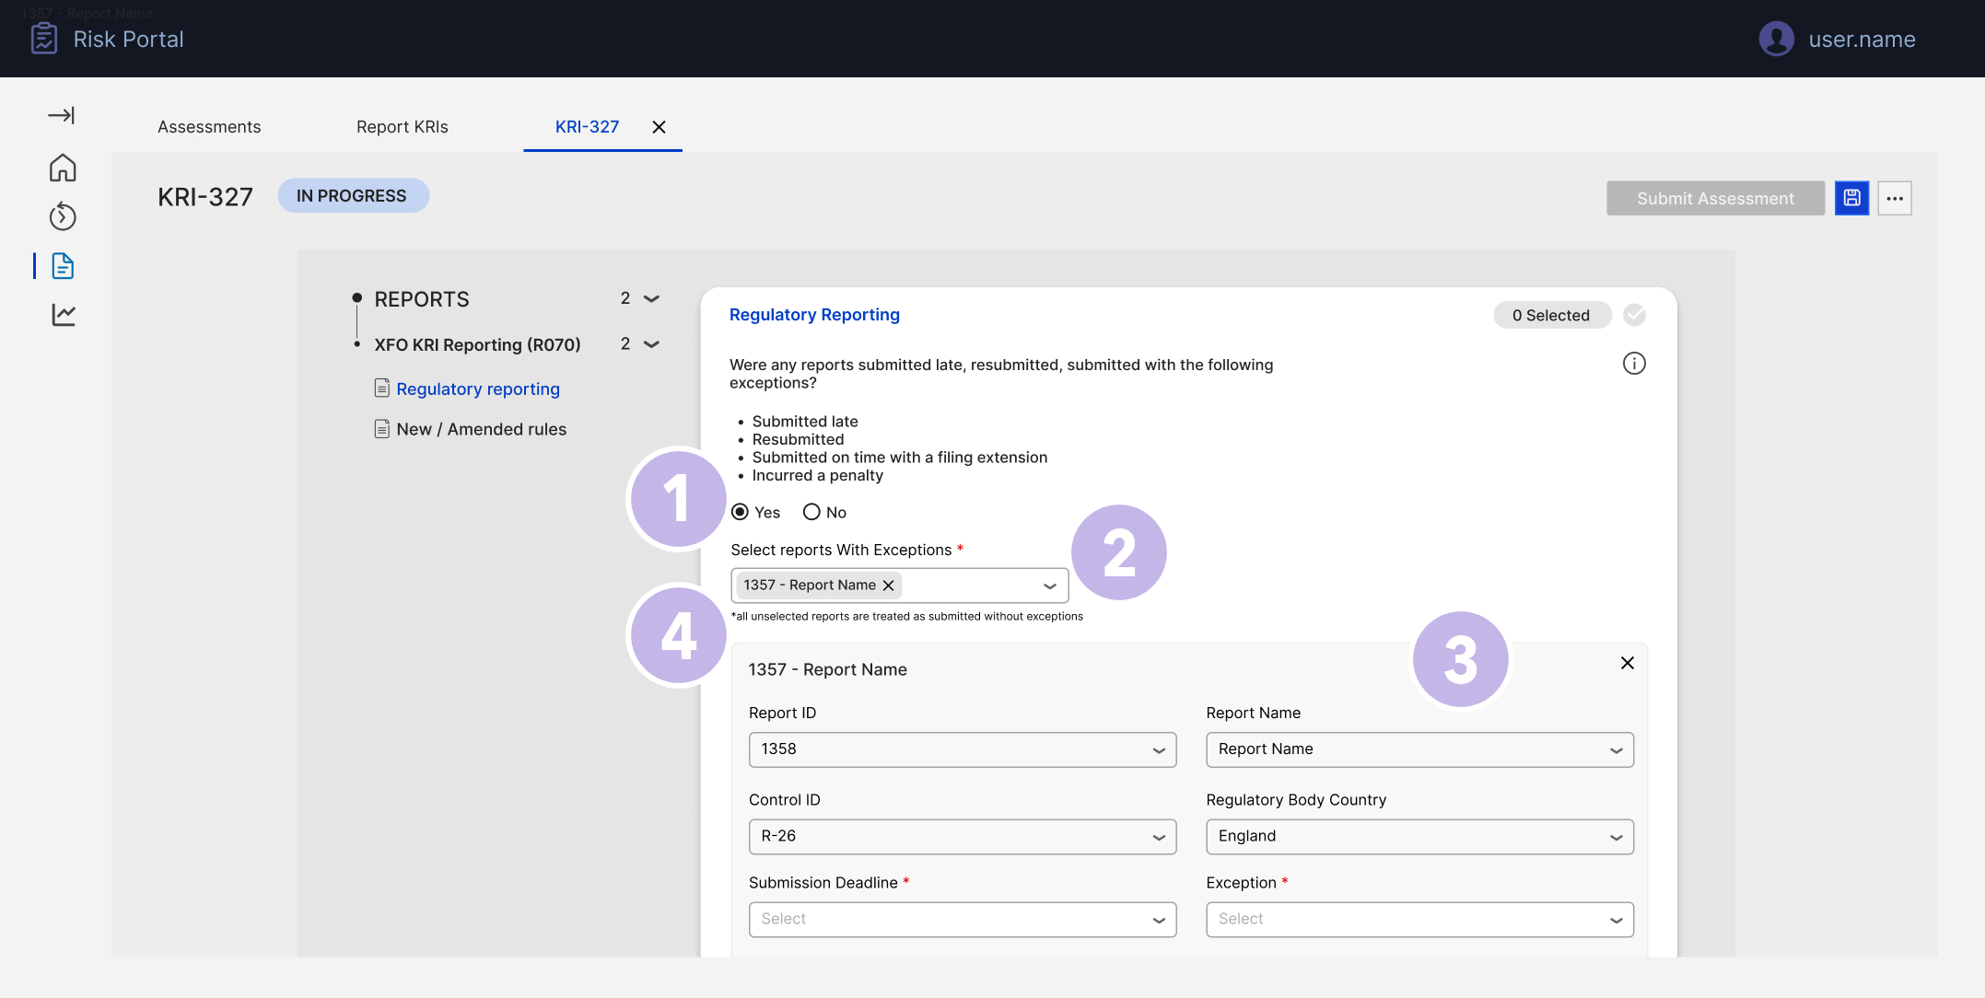The image size is (1985, 998).
Task: Collapse the REPORTS section chevron
Action: pyautogui.click(x=651, y=299)
